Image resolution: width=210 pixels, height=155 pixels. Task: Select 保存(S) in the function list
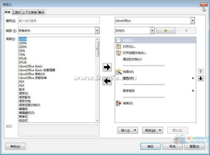coord(24,93)
